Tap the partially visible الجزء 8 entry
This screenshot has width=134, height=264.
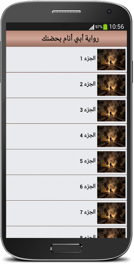point(66,232)
